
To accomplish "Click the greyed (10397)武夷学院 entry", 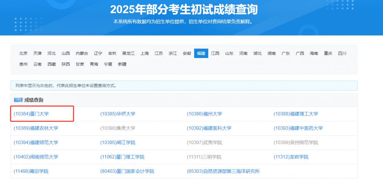I will point(205,142).
